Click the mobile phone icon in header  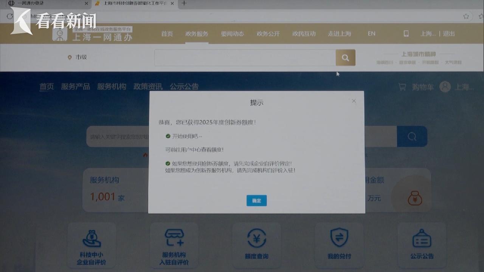[x=406, y=34]
